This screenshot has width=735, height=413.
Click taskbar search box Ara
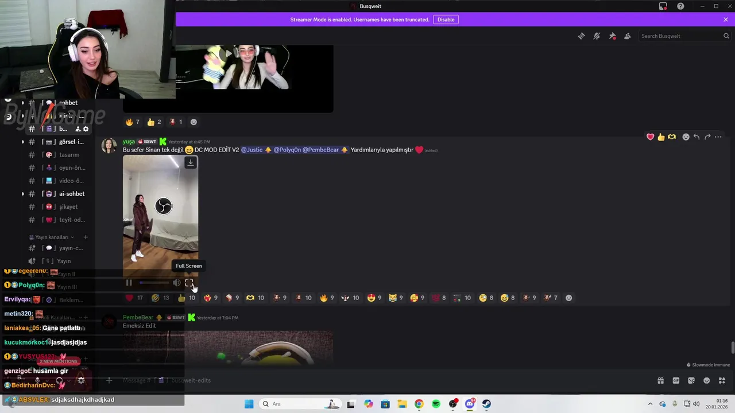tap(300, 404)
